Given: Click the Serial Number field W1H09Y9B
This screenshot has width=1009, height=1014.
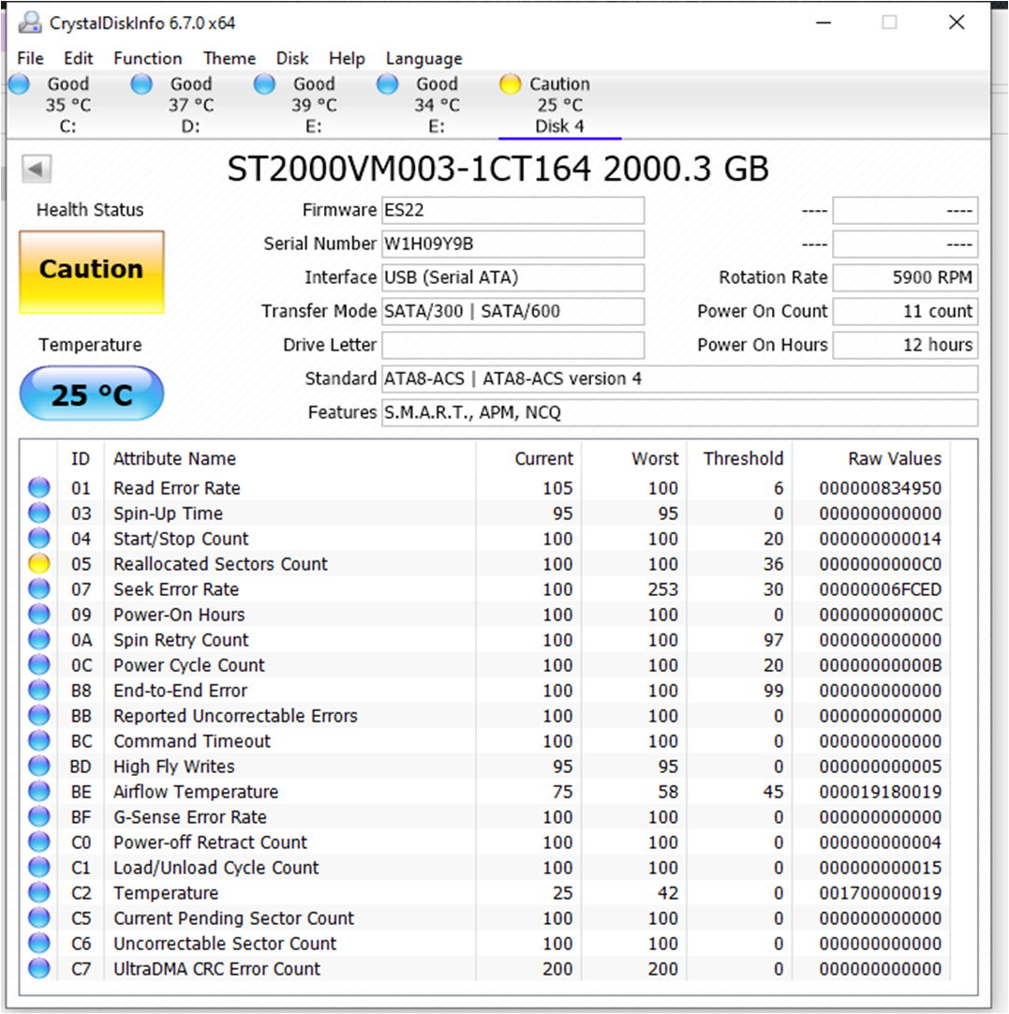Looking at the screenshot, I should click(513, 244).
